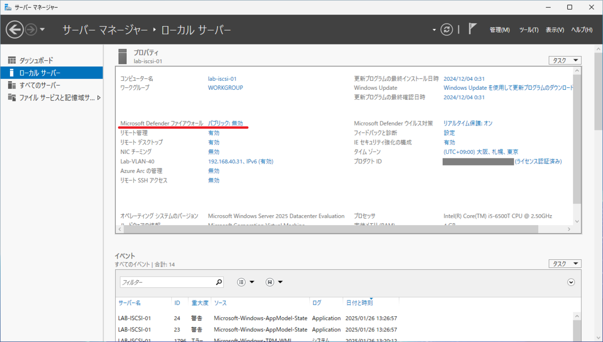Click the properties panel vertical scrollbar
The width and height of the screenshot is (603, 342).
(577, 138)
